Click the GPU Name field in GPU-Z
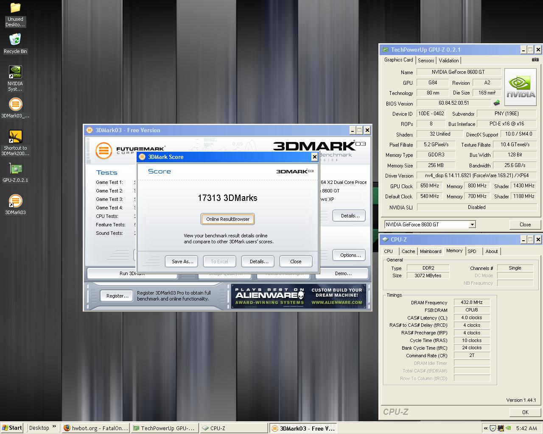This screenshot has height=434, width=543. [458, 72]
